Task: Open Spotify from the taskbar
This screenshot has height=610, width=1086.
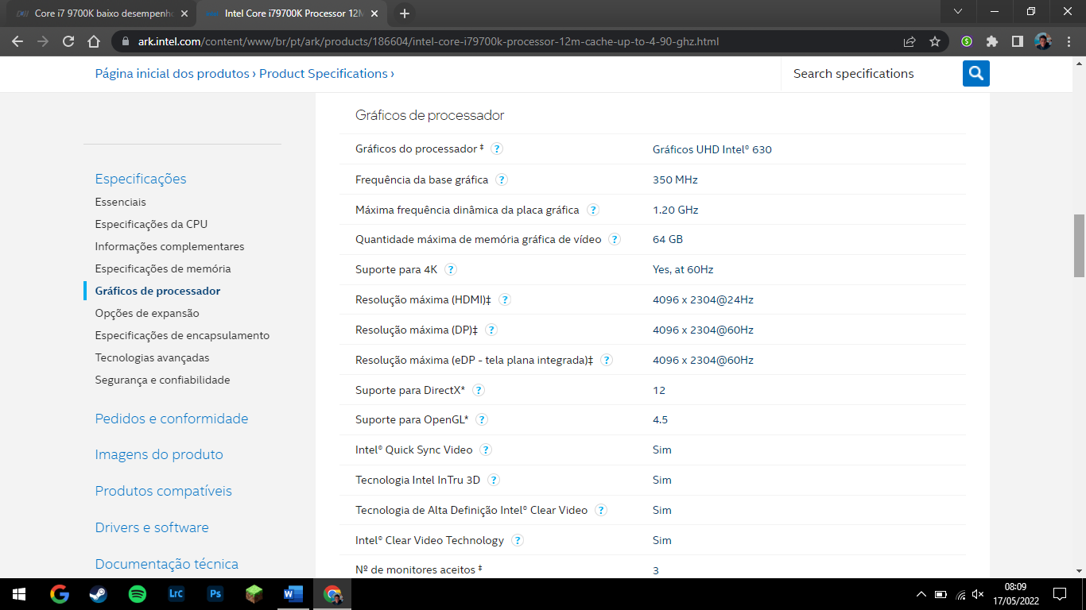Action: (138, 594)
